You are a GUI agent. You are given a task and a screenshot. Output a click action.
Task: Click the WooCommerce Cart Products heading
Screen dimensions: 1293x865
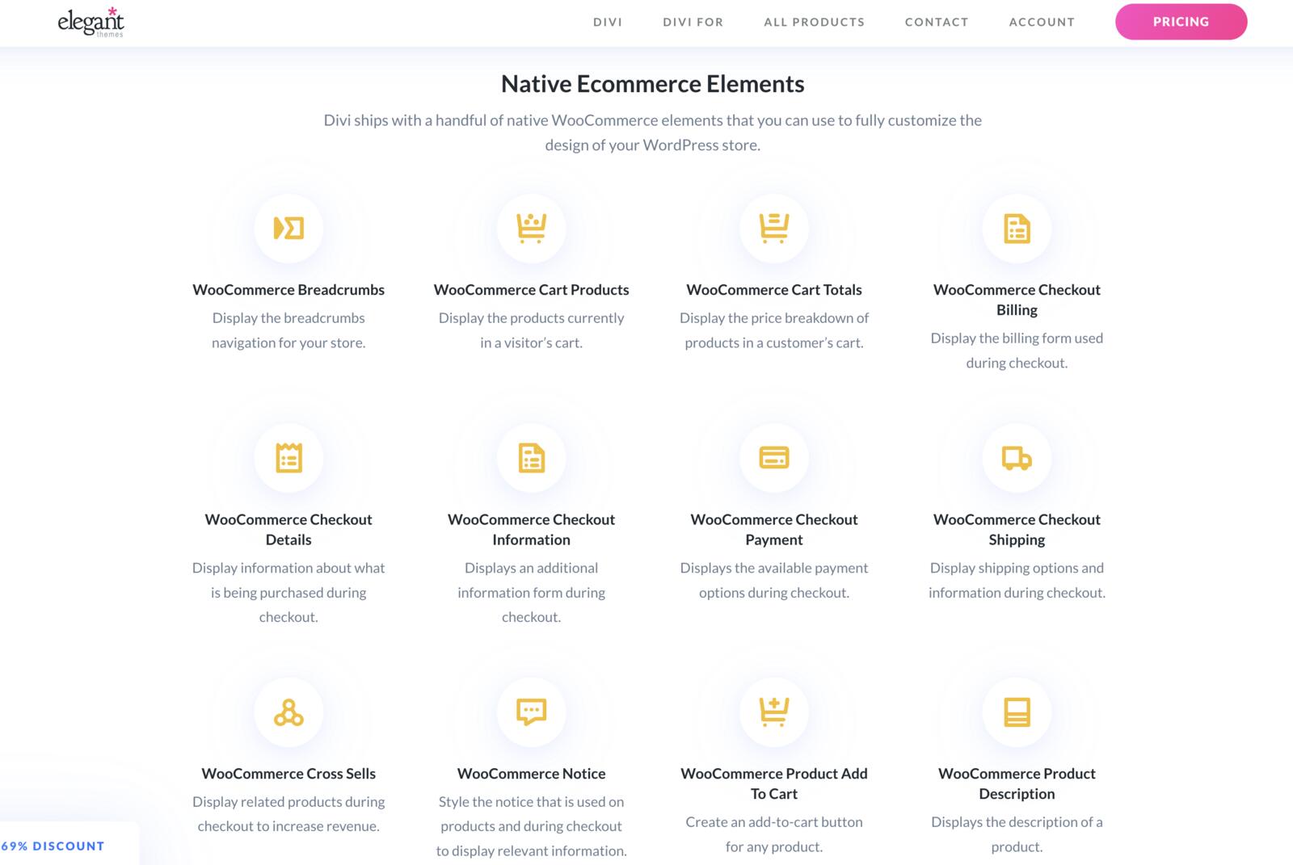[531, 290]
